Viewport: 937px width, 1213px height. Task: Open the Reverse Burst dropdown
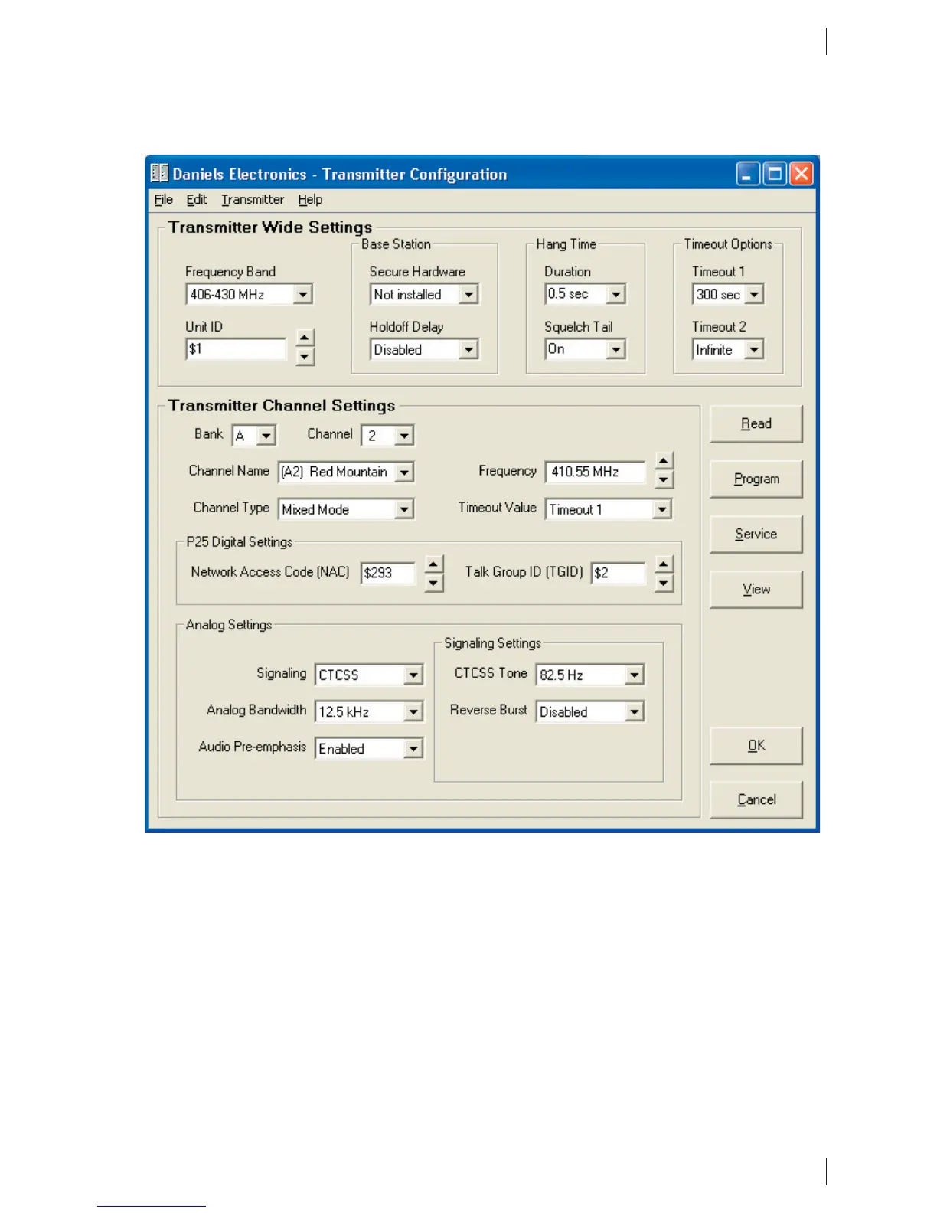[x=634, y=711]
